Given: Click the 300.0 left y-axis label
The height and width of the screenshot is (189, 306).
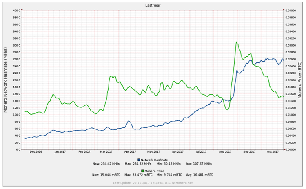Looking at the screenshot, I should click(x=17, y=45).
